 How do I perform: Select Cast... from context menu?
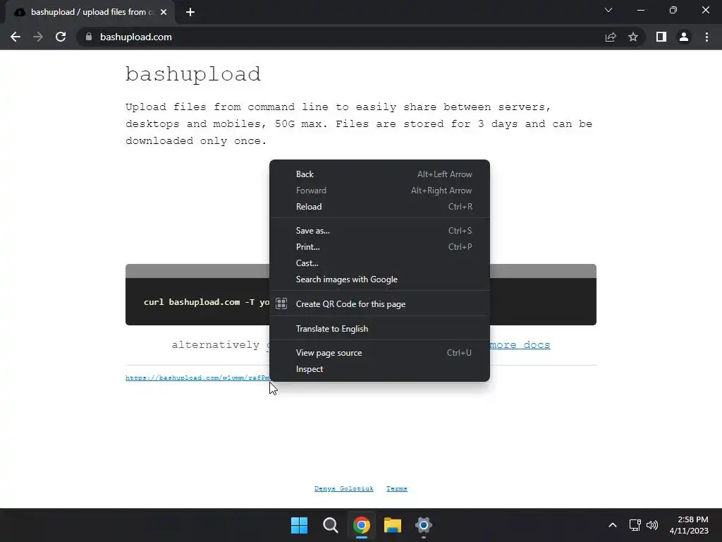379,263
